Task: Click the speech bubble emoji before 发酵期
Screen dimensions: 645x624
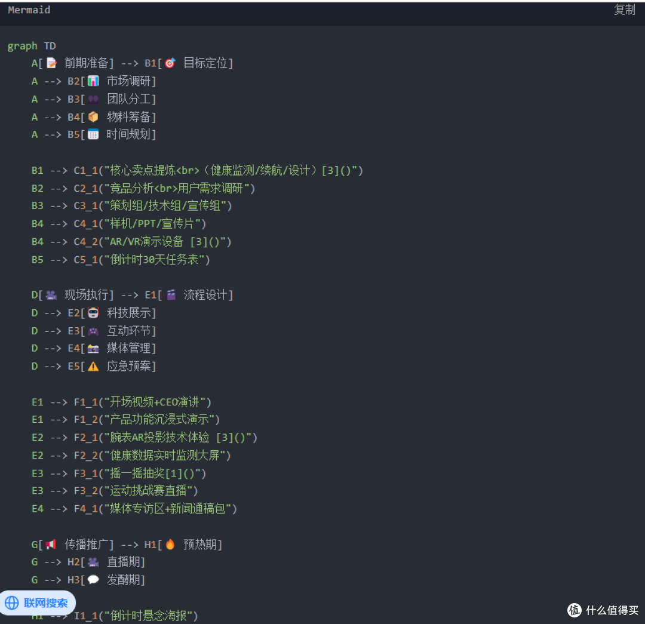Action: pyautogui.click(x=93, y=580)
